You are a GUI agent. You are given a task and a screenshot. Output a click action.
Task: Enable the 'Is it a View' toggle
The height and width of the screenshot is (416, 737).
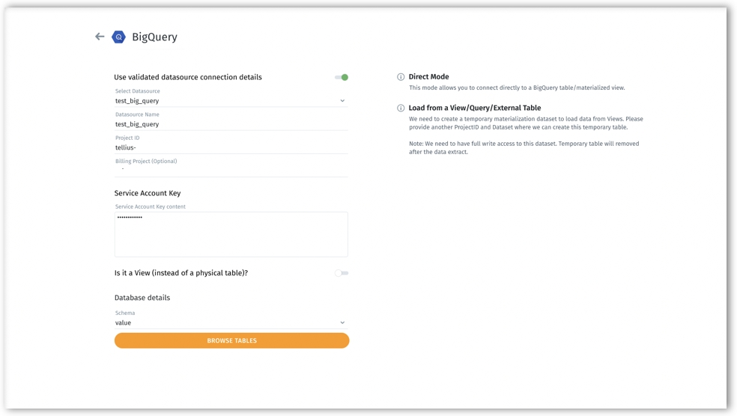342,273
